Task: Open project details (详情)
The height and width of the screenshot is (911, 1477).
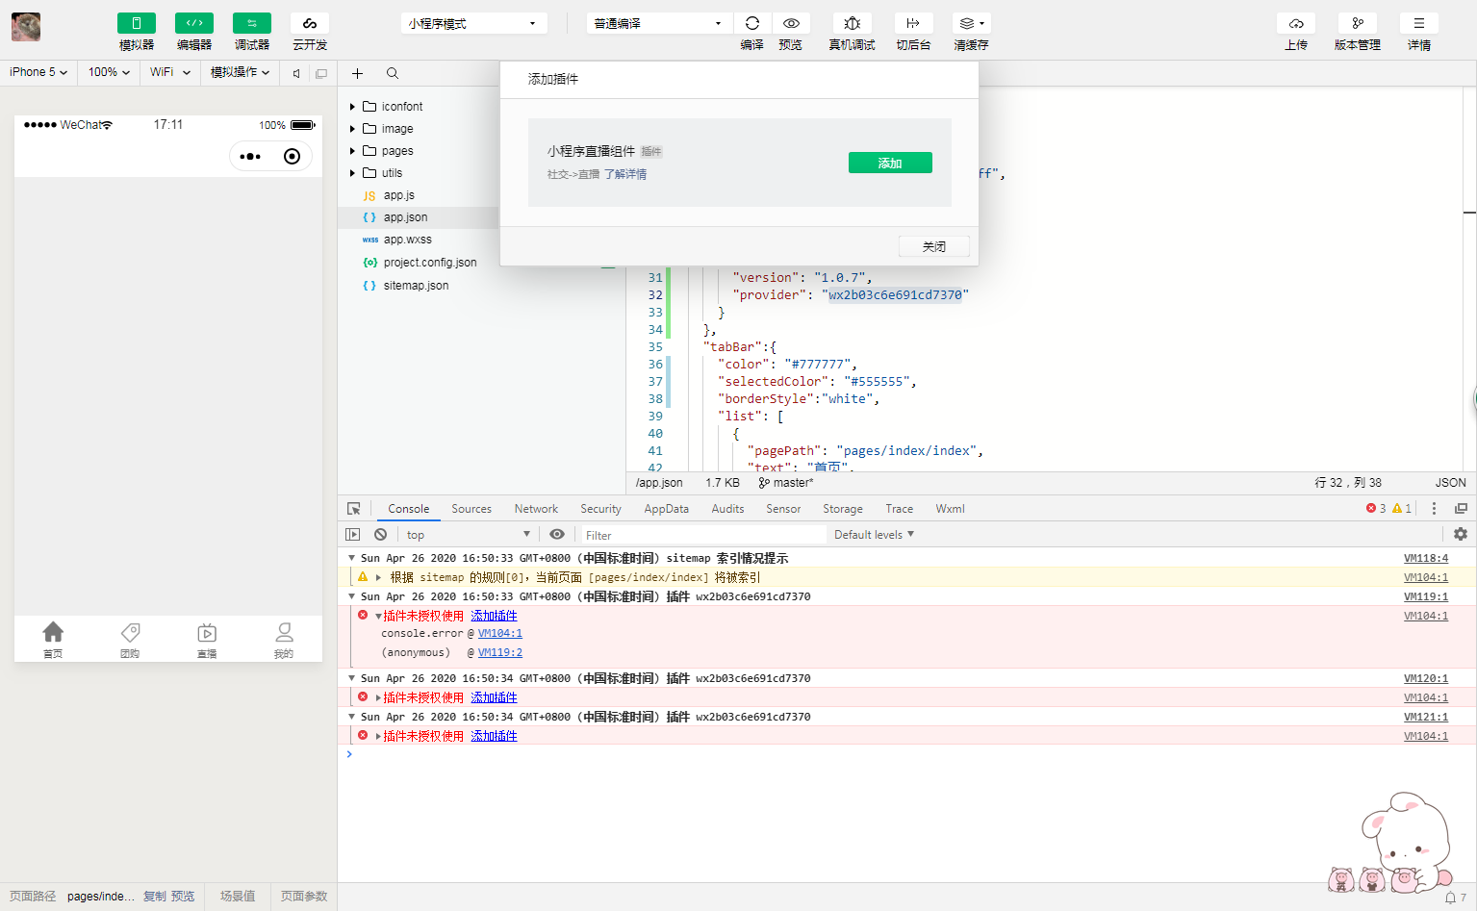Action: pyautogui.click(x=1419, y=23)
